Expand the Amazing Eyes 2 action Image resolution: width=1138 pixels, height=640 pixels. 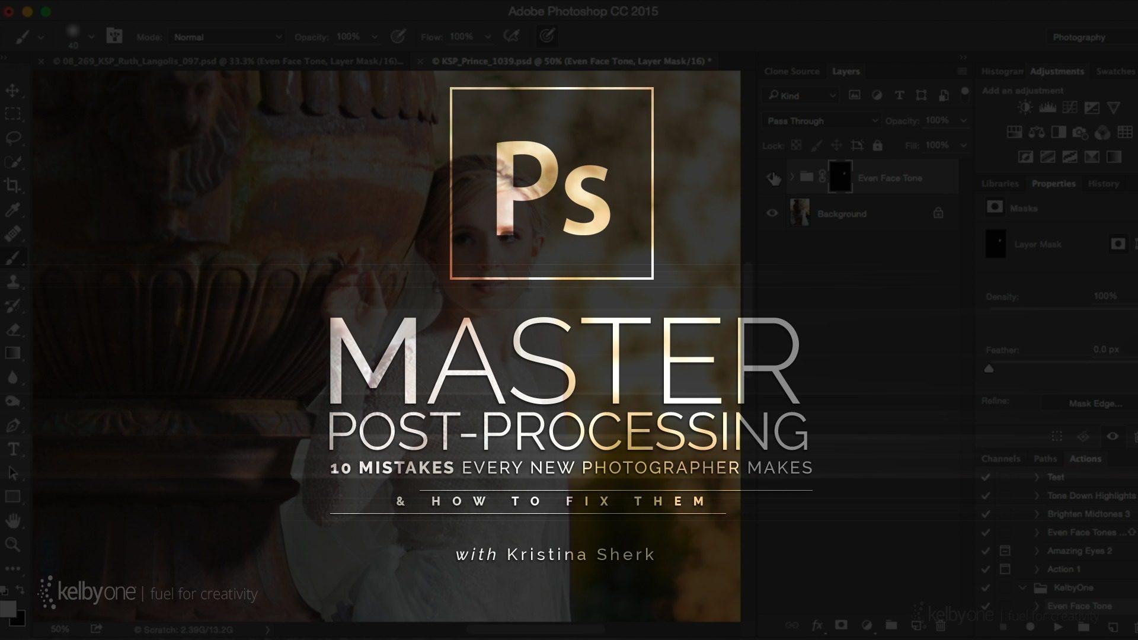click(x=1037, y=551)
